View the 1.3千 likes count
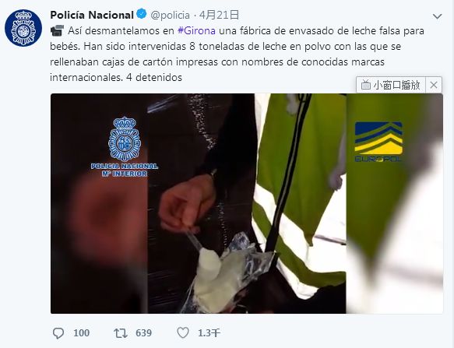Image resolution: width=454 pixels, height=348 pixels. 209,333
